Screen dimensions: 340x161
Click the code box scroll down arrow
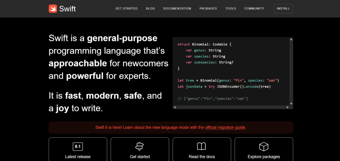coord(291,104)
